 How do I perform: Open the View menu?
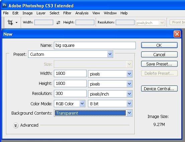[x=96, y=13]
